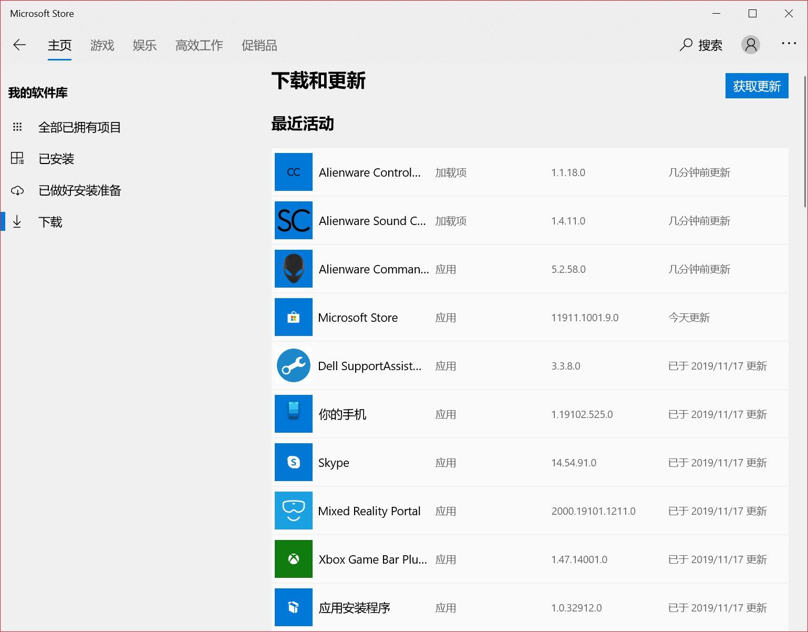Click the vertical scrollbar thumb
Screen dimensions: 808x632
point(805,141)
